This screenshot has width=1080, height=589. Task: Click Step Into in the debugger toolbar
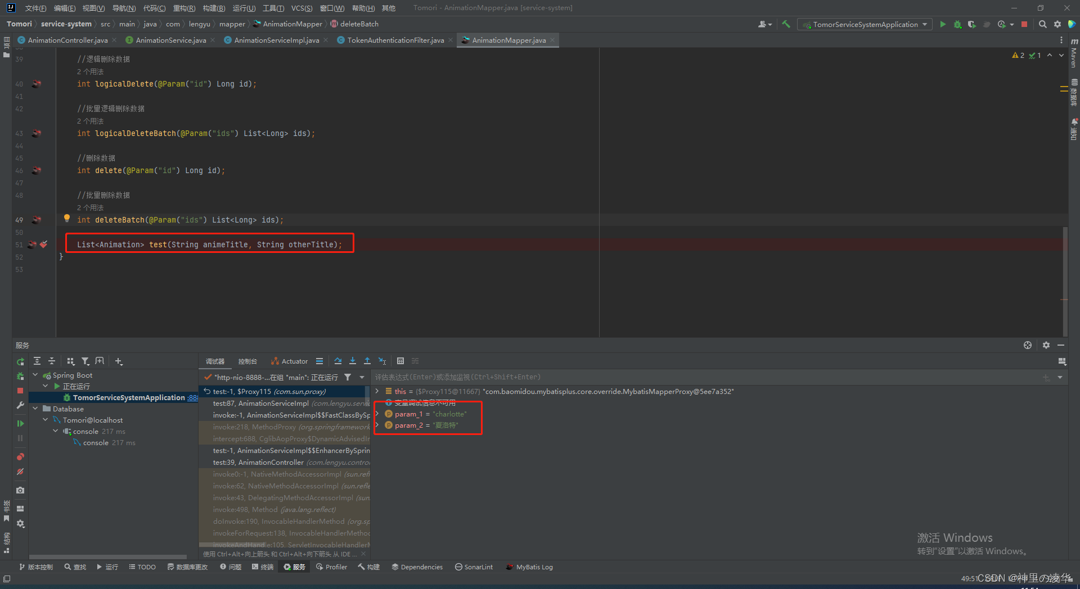(353, 361)
